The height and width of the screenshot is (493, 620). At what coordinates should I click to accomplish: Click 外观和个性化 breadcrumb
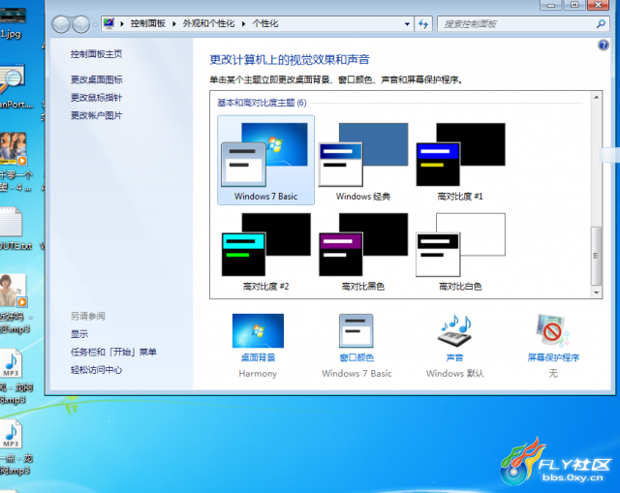click(x=208, y=23)
